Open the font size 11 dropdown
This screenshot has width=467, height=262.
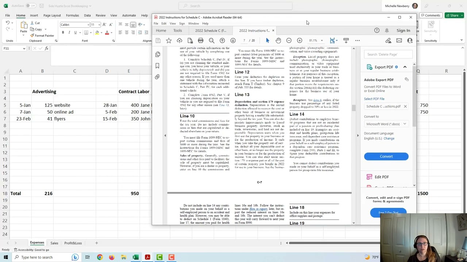click(x=99, y=25)
